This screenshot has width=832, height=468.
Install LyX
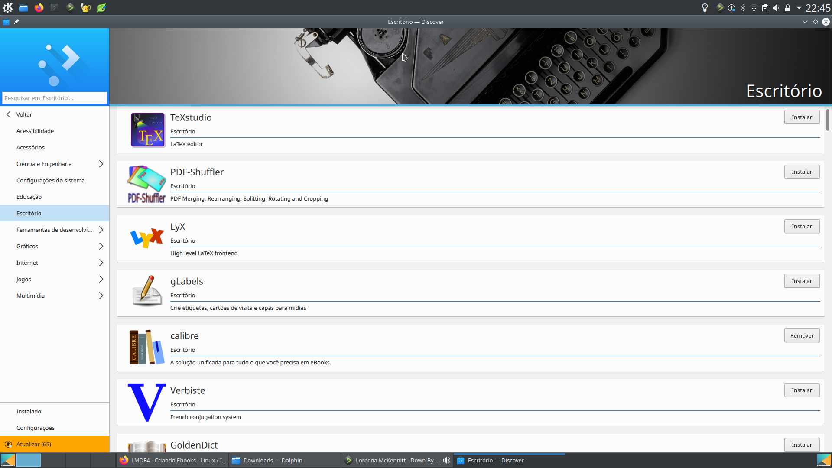[802, 226]
